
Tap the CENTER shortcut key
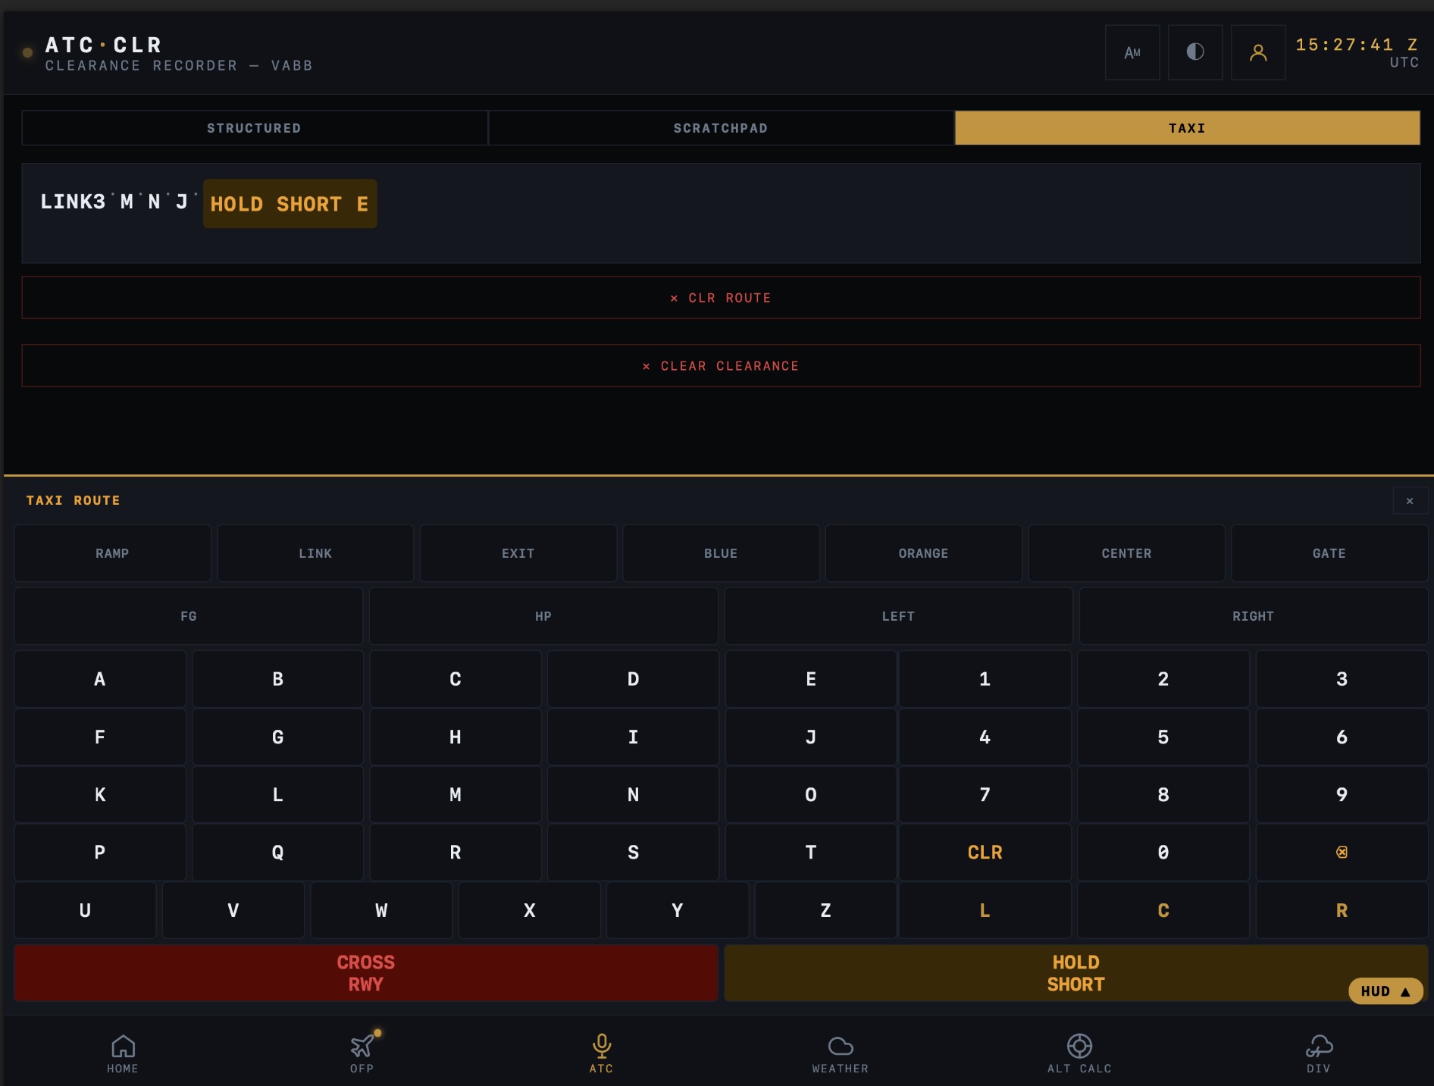point(1126,553)
